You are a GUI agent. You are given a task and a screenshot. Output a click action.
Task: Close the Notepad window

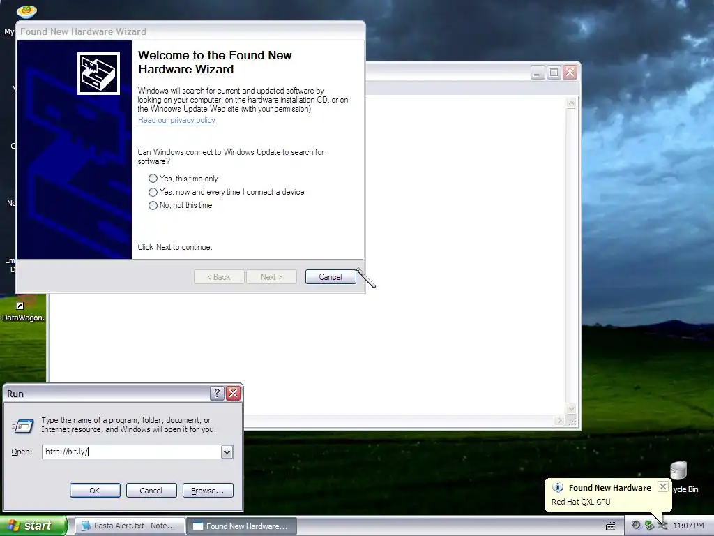click(570, 72)
